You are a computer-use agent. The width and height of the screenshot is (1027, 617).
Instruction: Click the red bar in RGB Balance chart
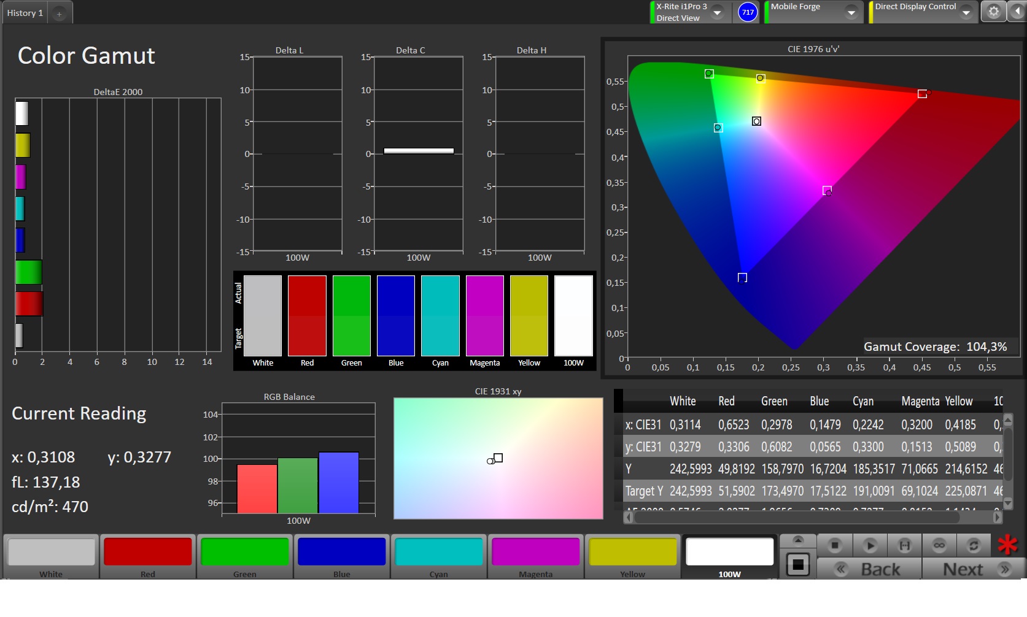[x=257, y=489]
